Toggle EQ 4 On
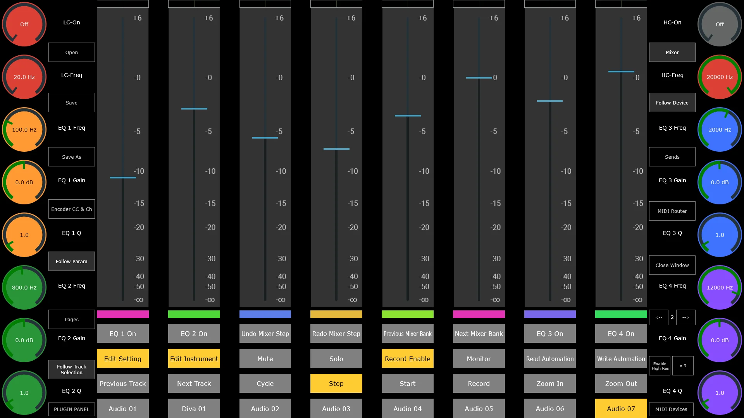The width and height of the screenshot is (744, 418). tap(621, 334)
